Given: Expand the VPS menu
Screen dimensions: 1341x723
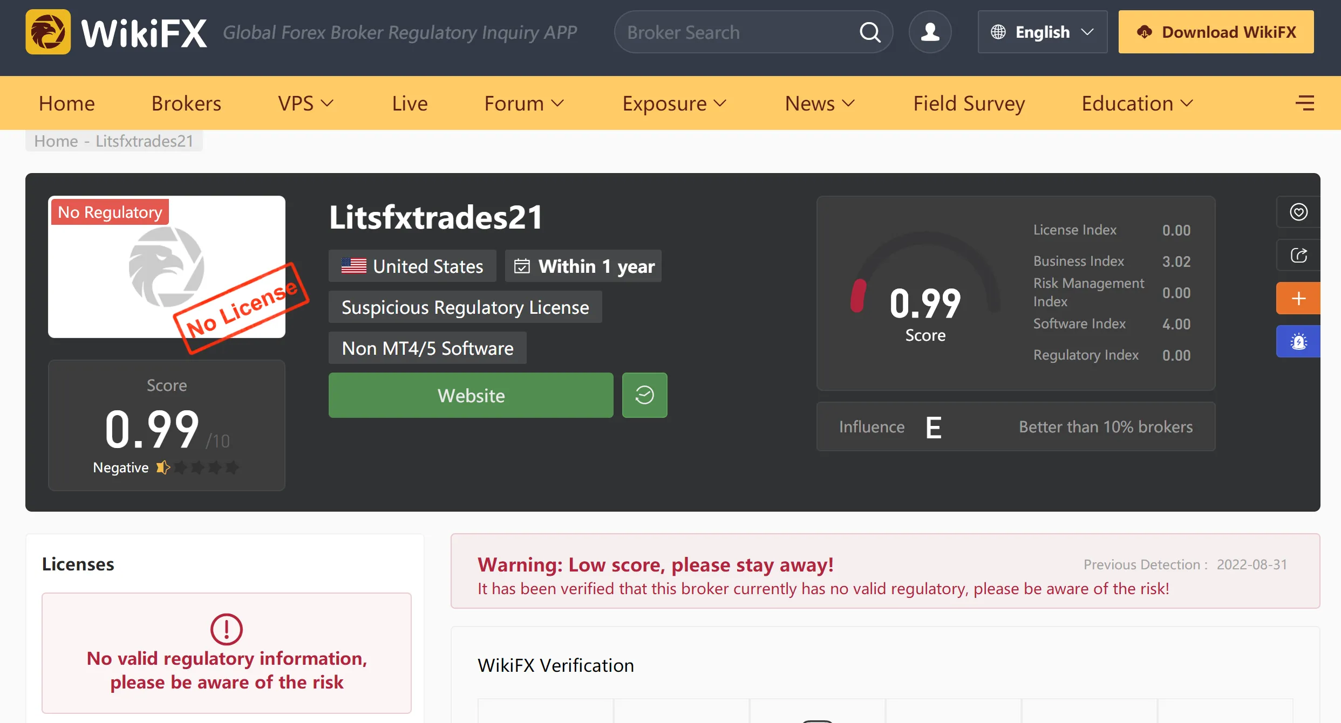Looking at the screenshot, I should pyautogui.click(x=306, y=103).
